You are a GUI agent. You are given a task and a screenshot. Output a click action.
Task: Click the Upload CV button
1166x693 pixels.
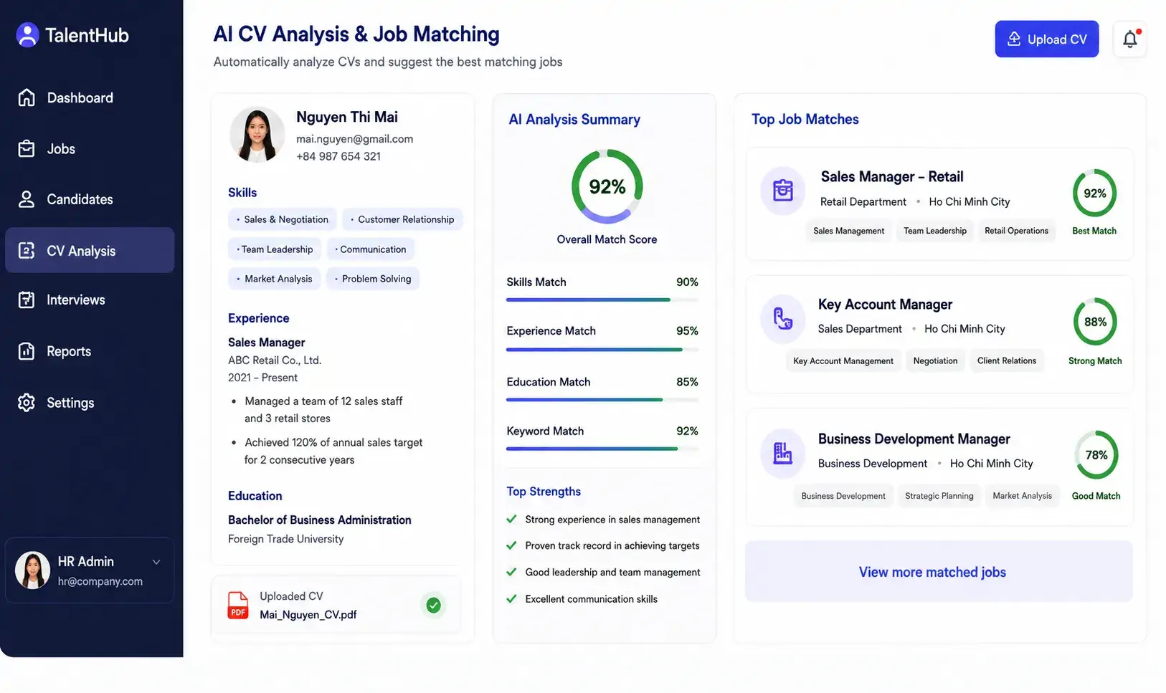click(x=1046, y=39)
